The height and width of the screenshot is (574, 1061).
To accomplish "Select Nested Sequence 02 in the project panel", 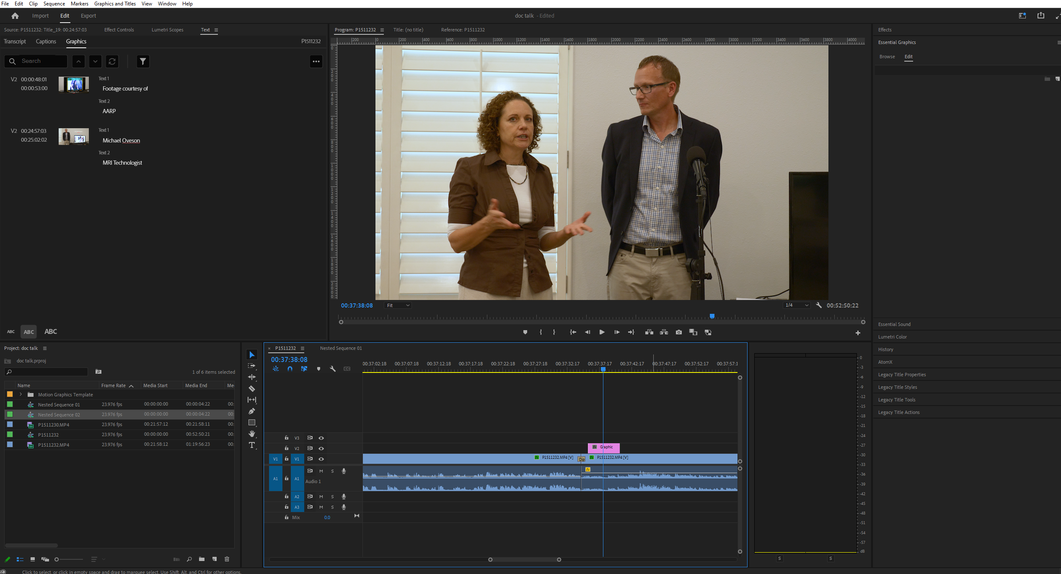I will tap(59, 414).
